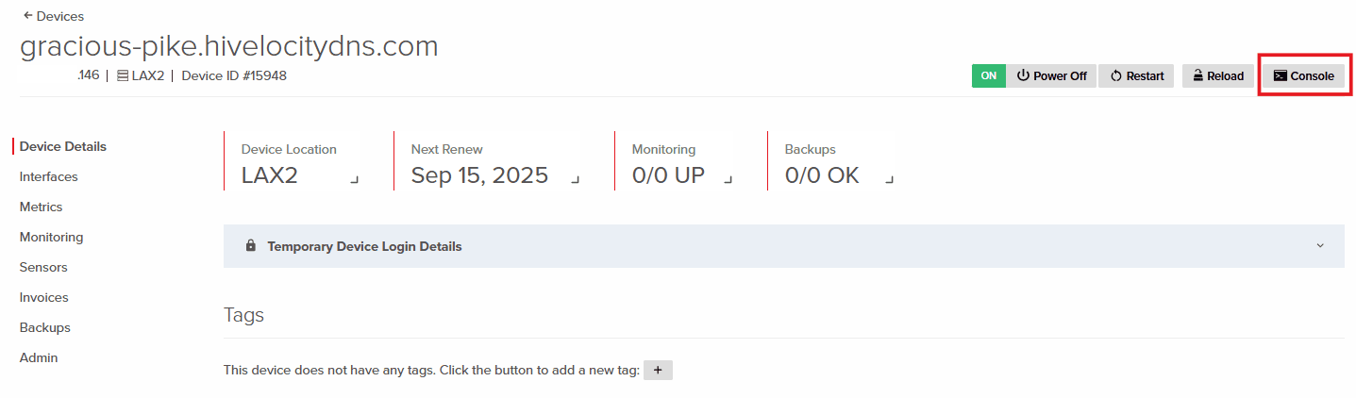
Task: Click the lock icon beside Temporary Device Login
Action: pos(251,246)
